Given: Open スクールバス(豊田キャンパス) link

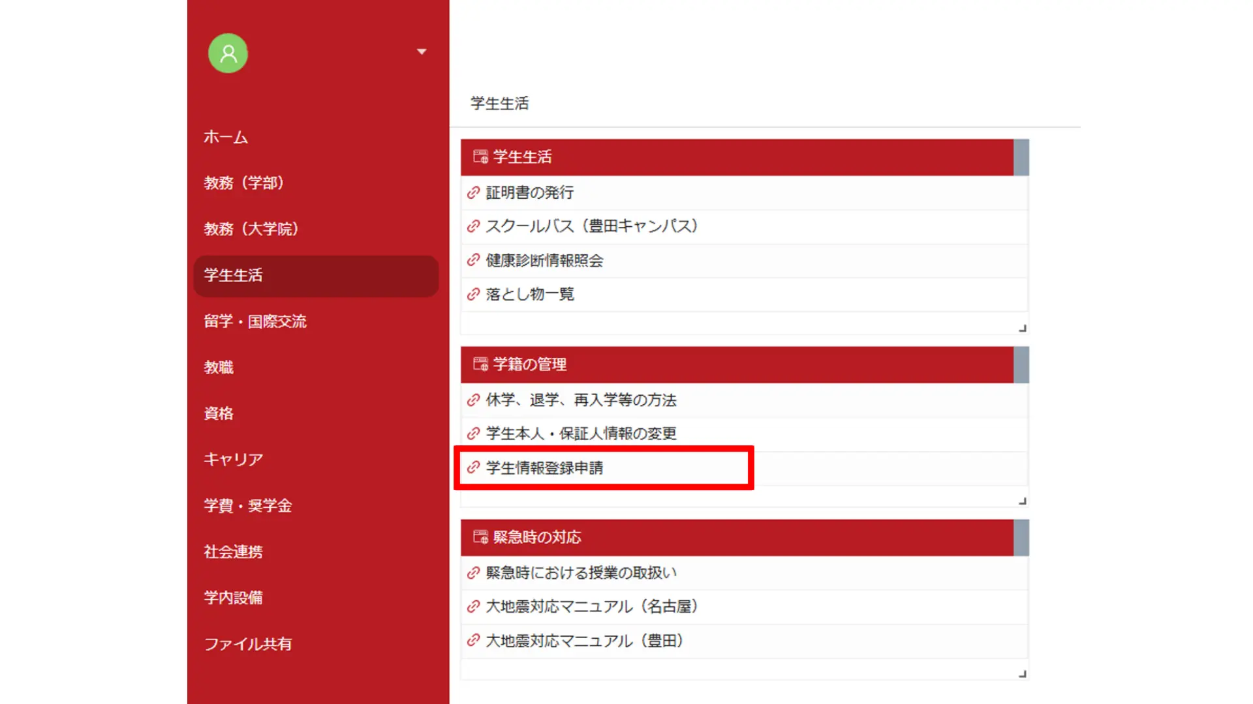Looking at the screenshot, I should 592,227.
